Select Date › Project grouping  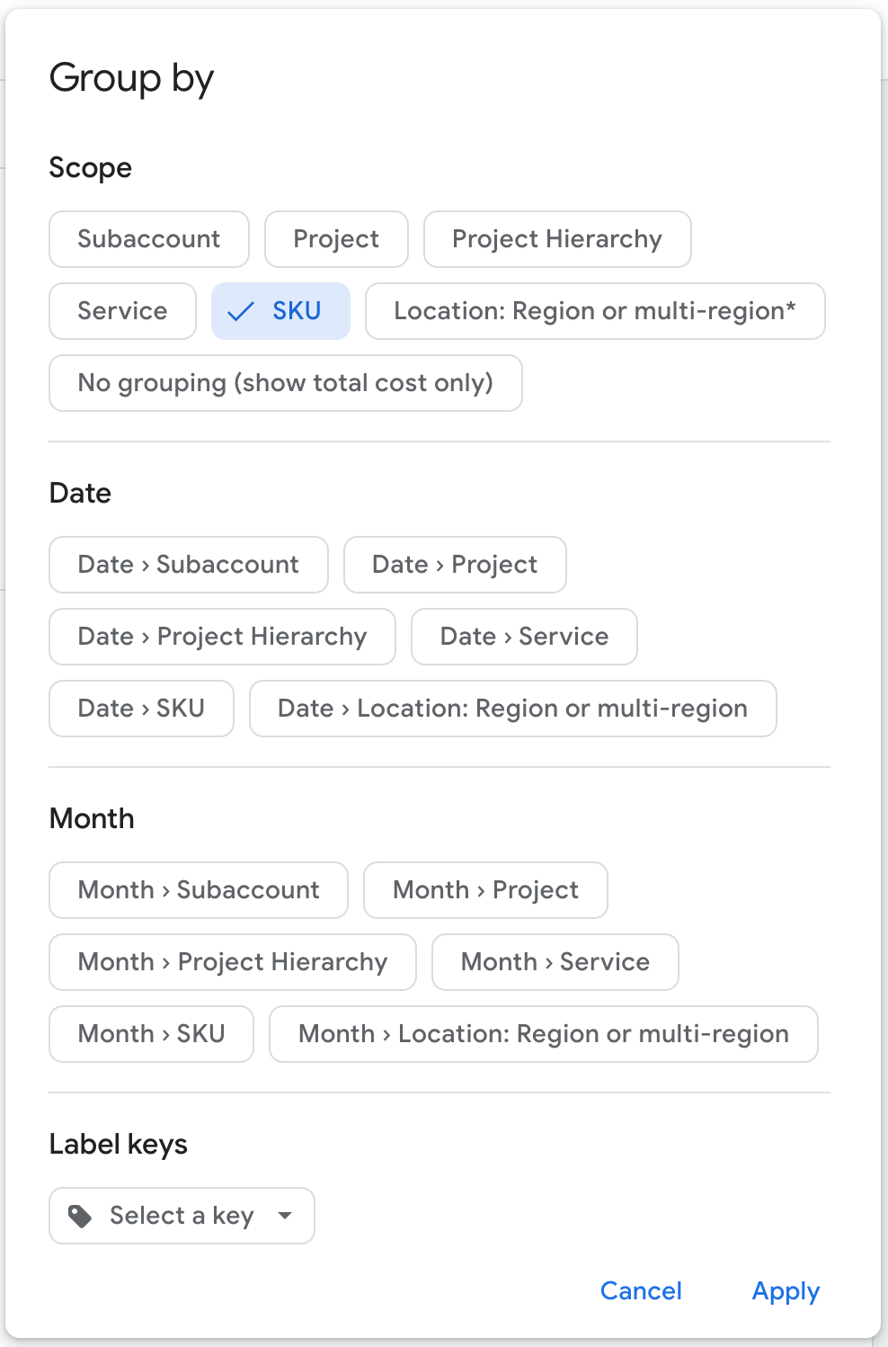click(455, 565)
